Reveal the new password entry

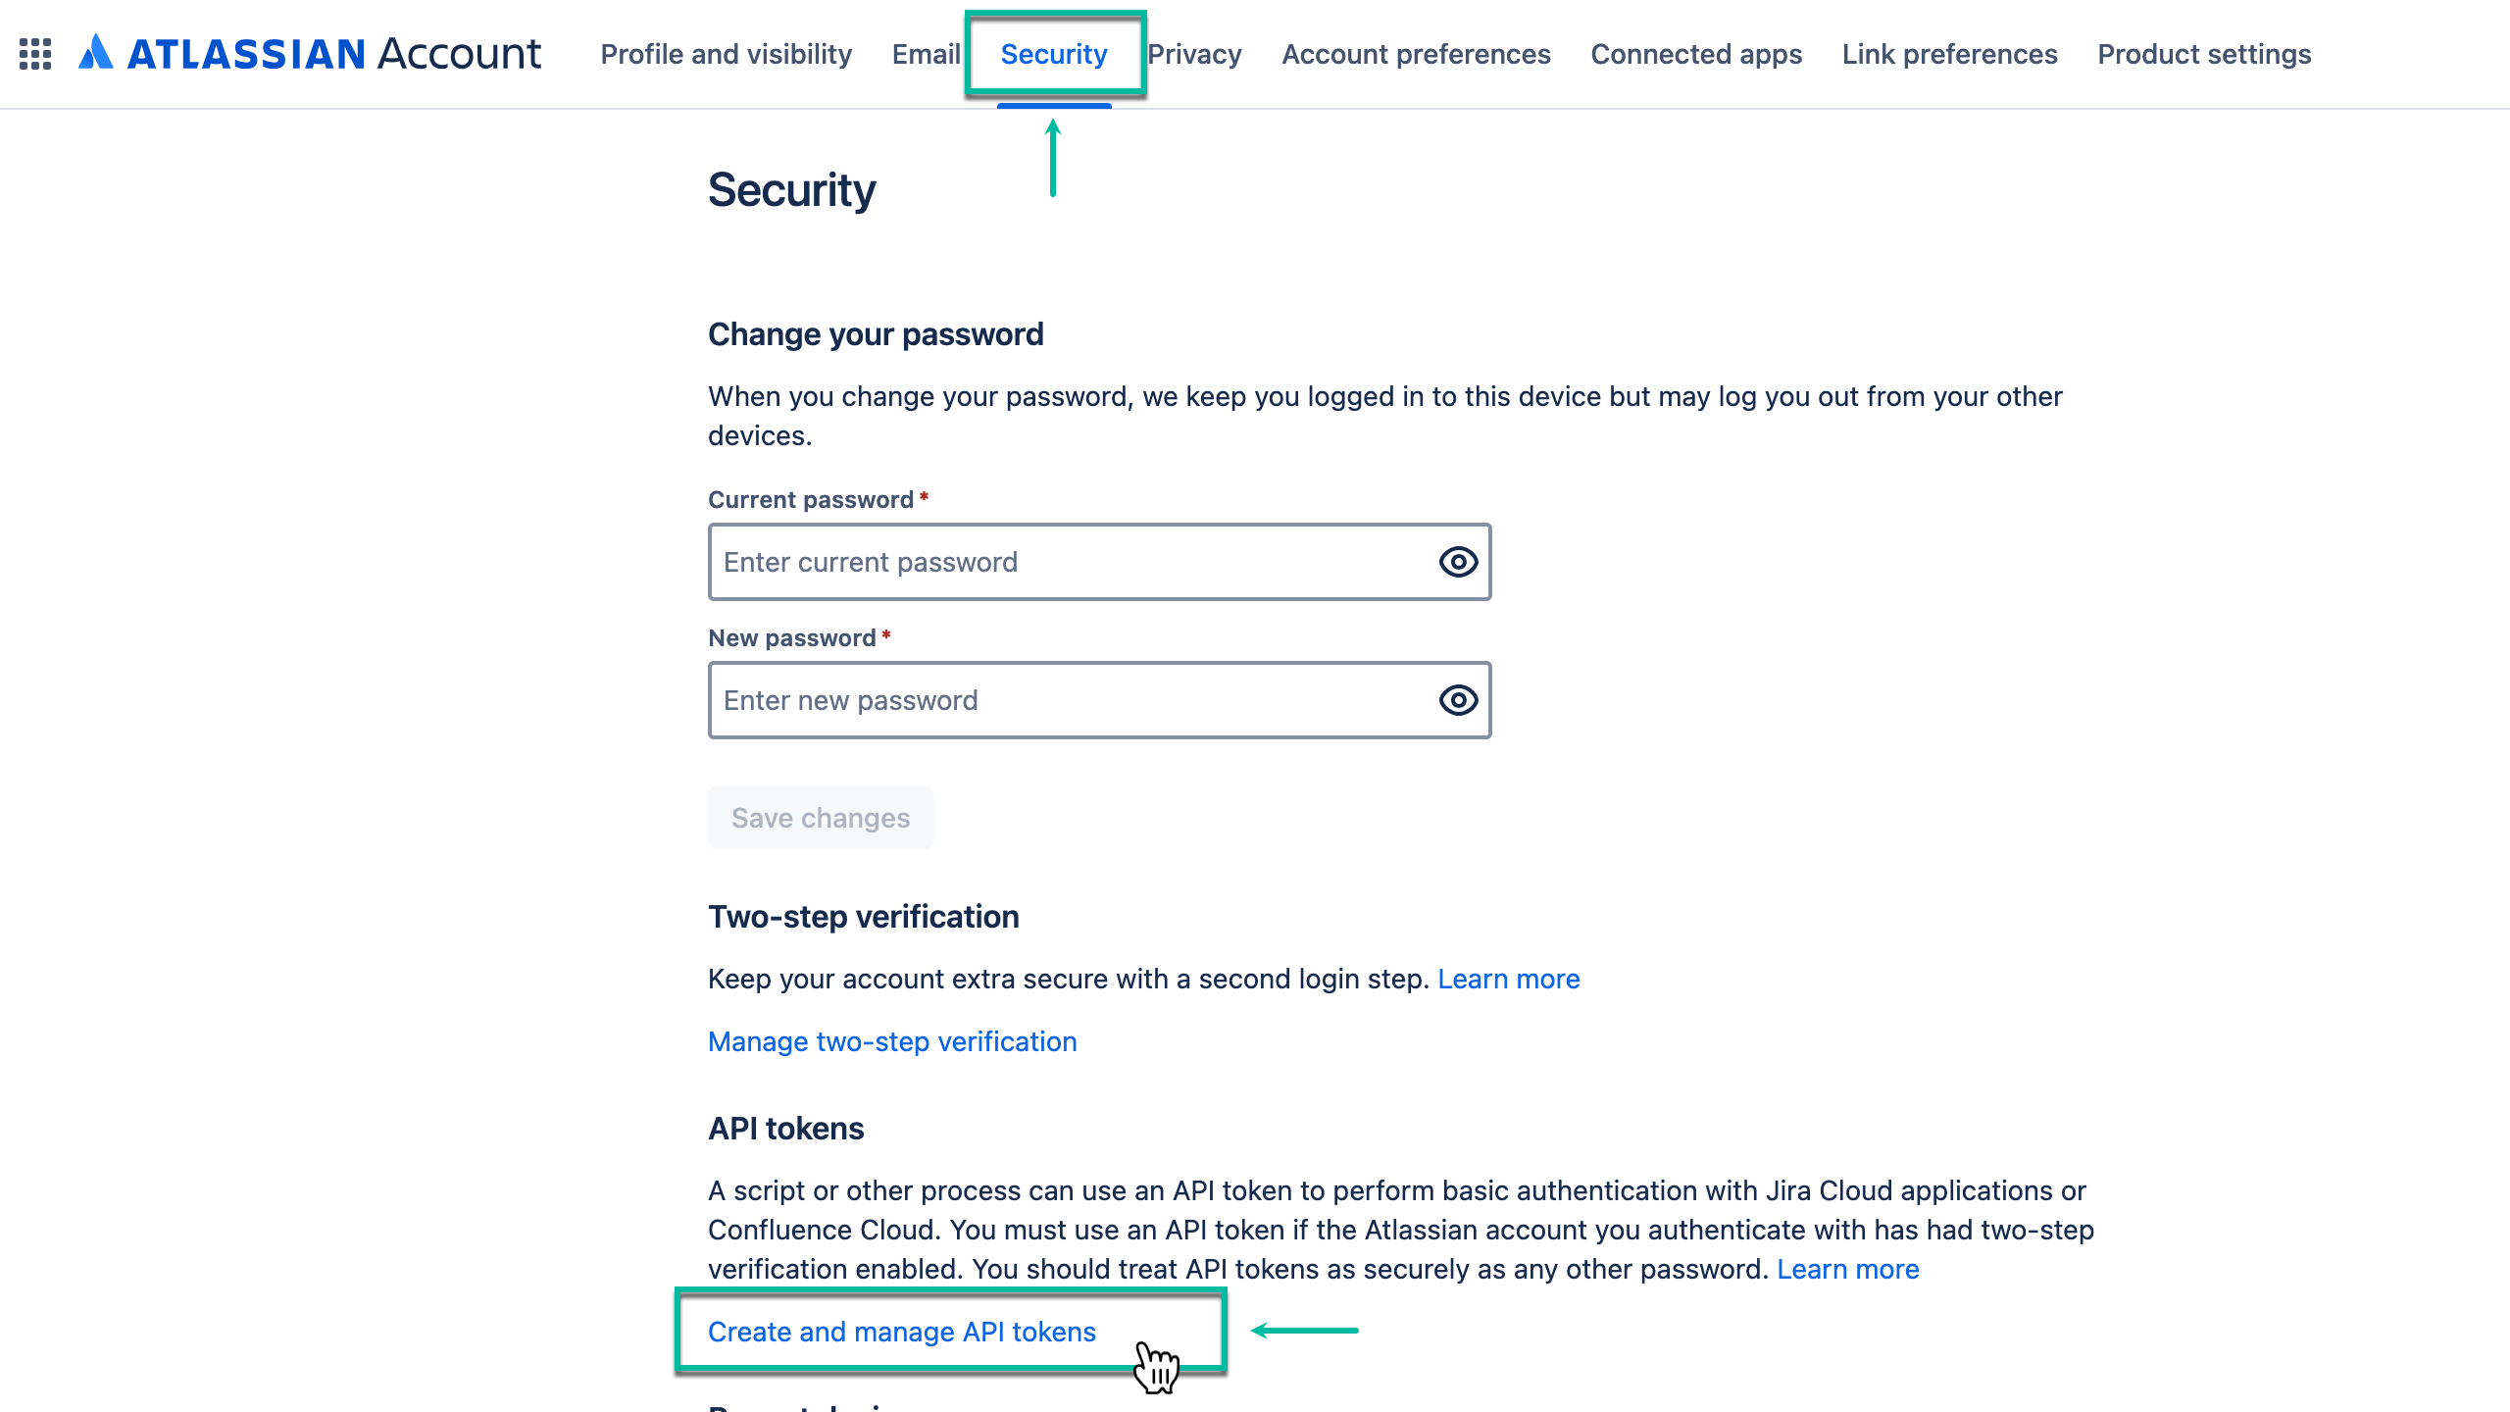[x=1457, y=699]
